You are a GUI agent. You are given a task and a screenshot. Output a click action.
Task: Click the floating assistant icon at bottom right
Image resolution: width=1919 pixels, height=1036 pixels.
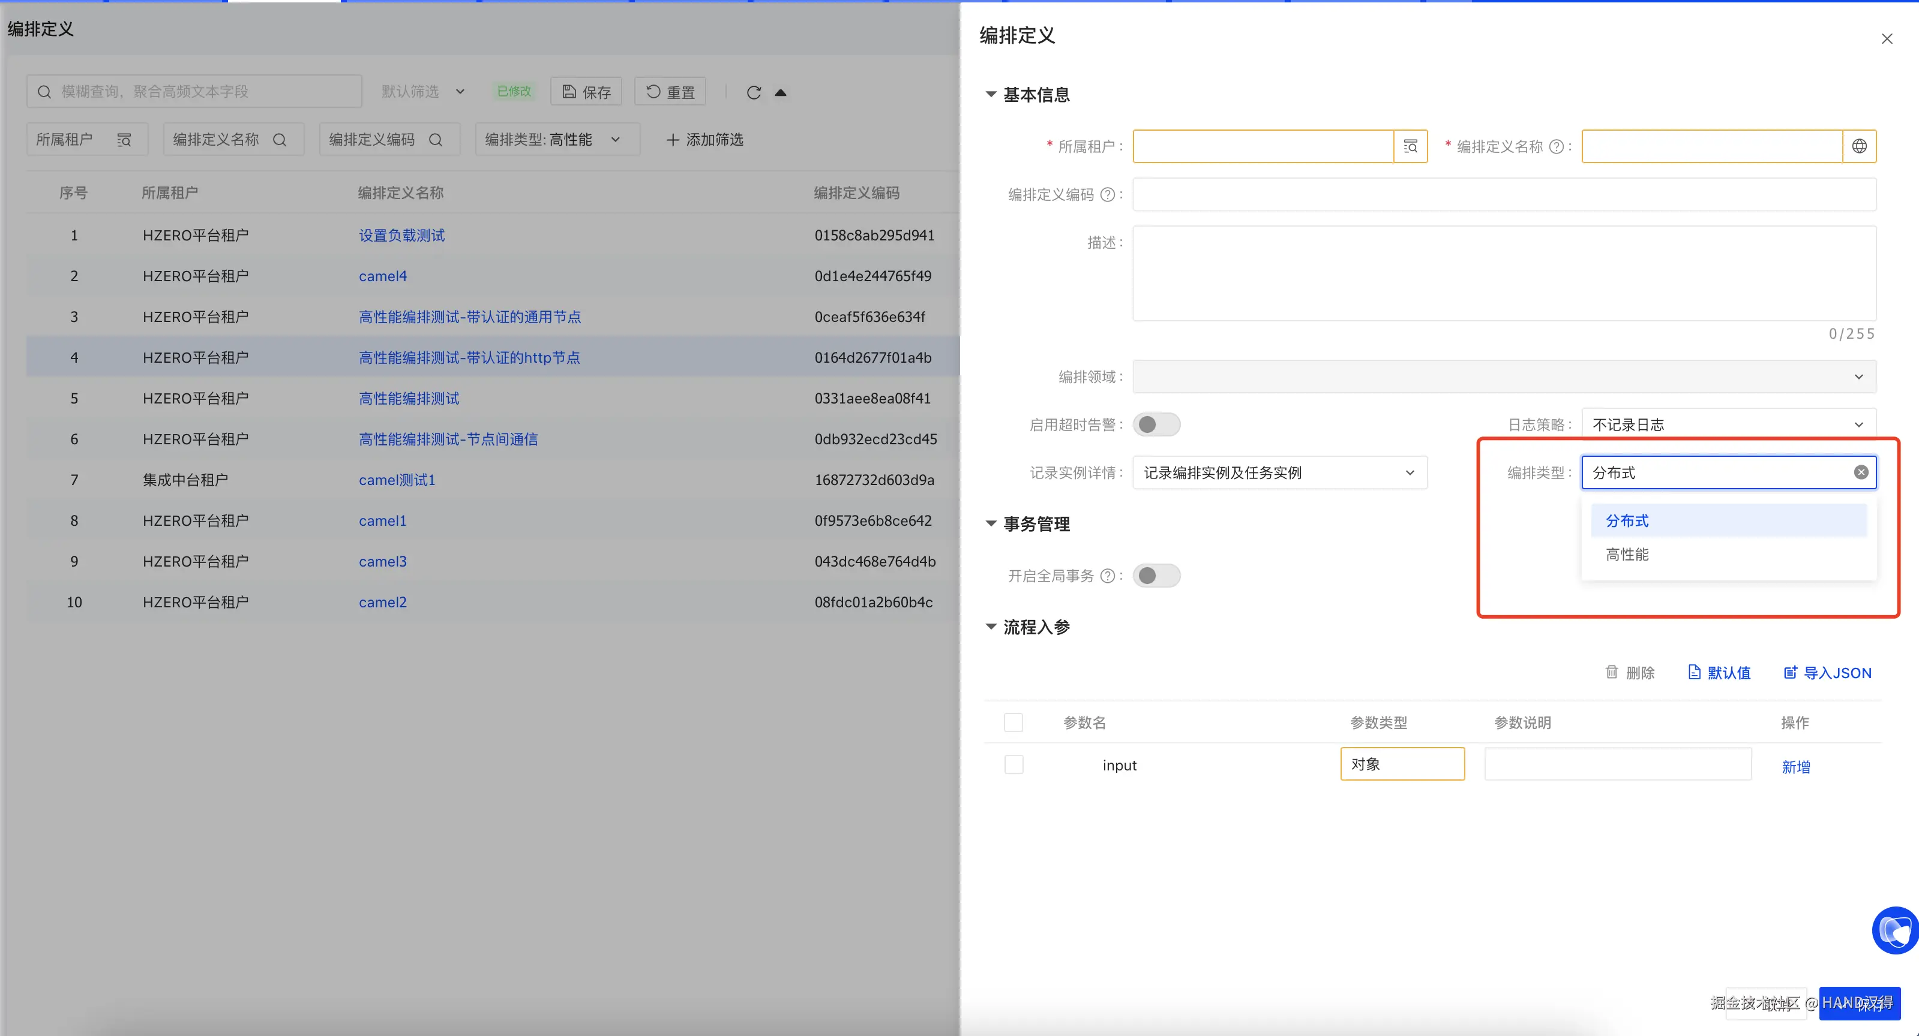click(1894, 930)
